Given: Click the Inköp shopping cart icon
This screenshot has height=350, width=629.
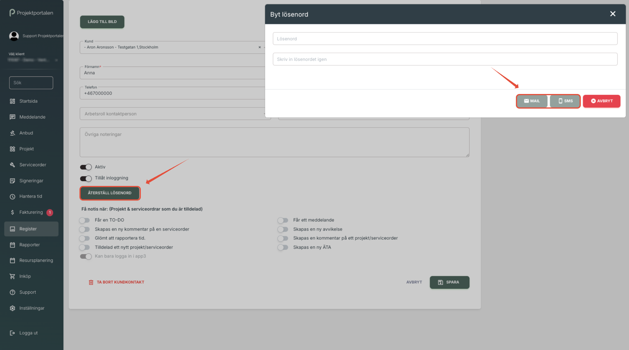Looking at the screenshot, I should point(12,276).
